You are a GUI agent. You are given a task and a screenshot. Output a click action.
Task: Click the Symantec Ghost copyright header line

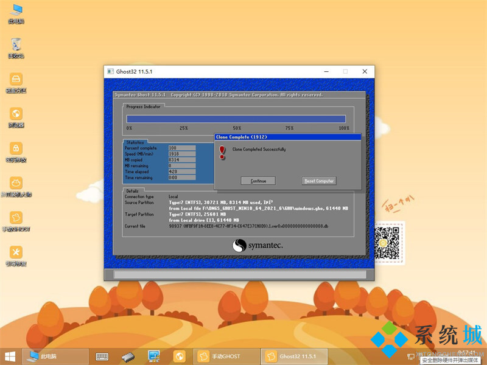pos(219,95)
